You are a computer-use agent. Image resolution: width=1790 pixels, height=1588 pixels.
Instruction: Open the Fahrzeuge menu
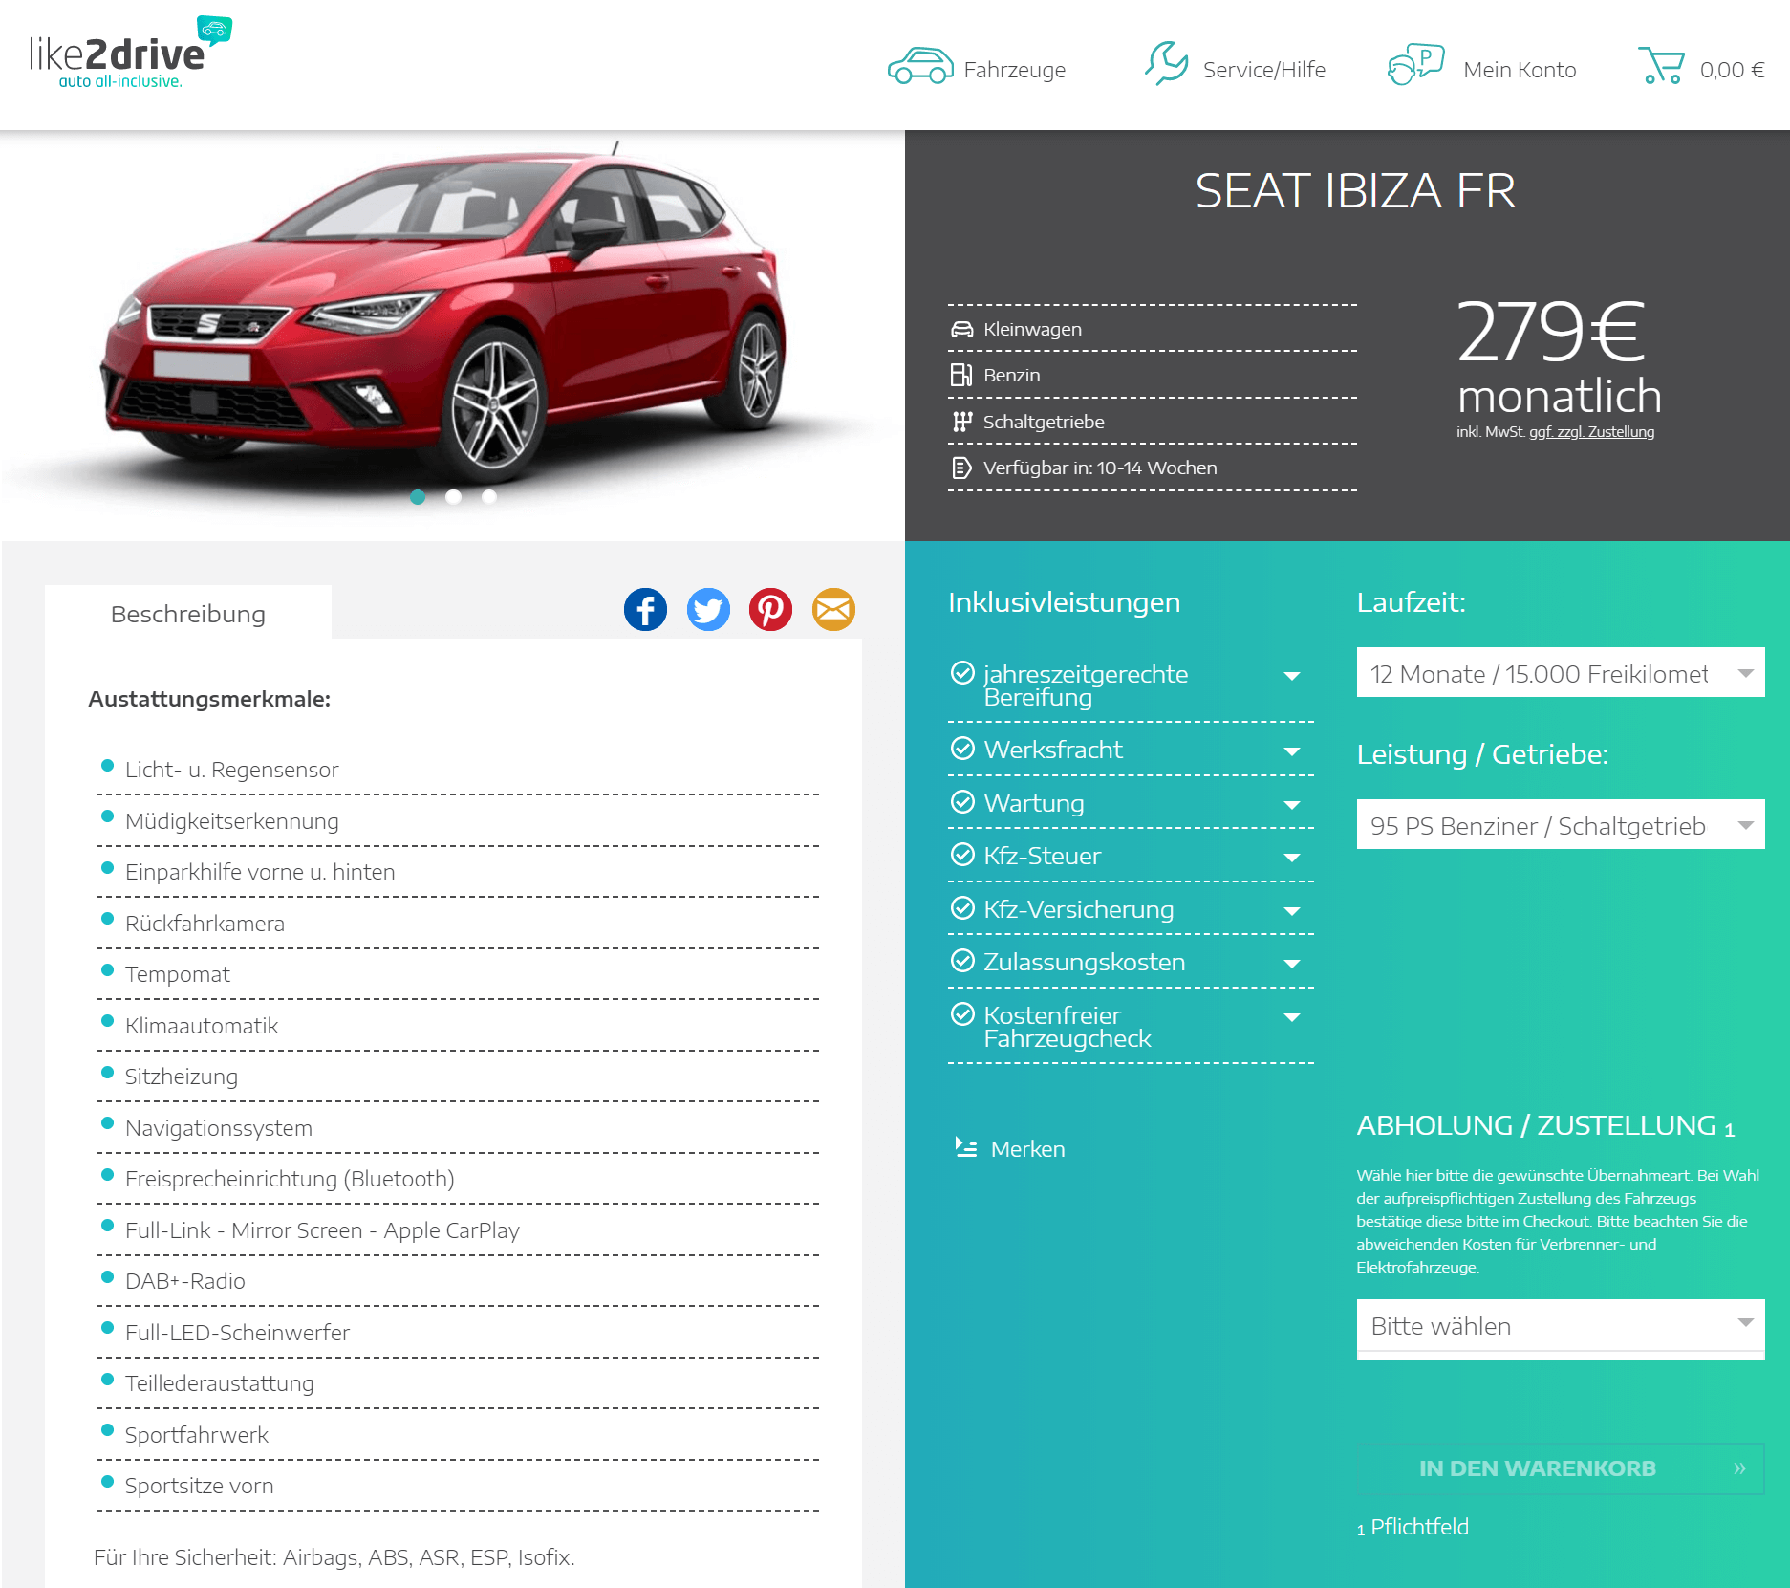(x=1014, y=70)
